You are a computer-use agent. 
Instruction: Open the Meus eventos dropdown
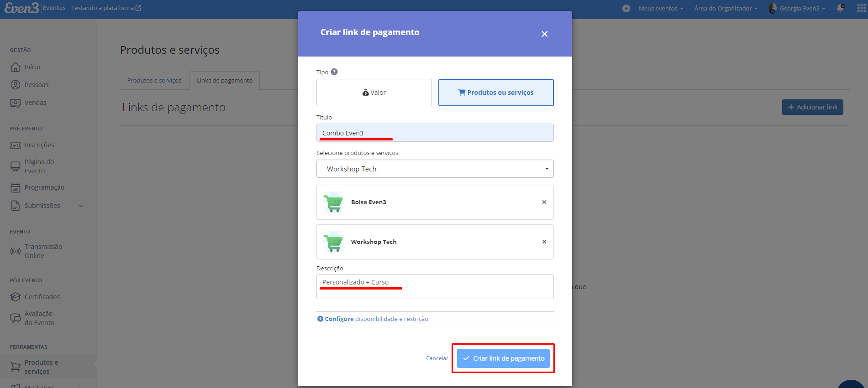coord(661,9)
